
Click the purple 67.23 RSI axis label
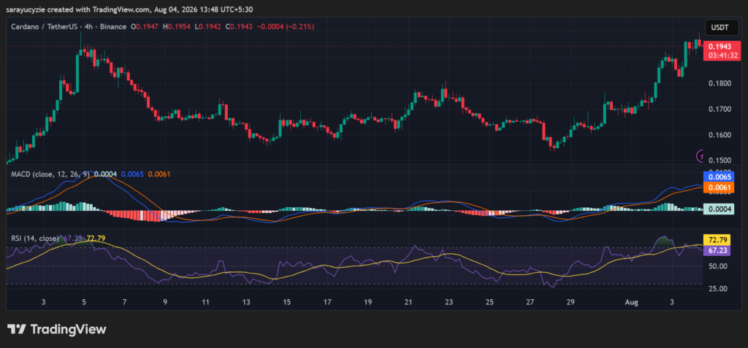(717, 250)
